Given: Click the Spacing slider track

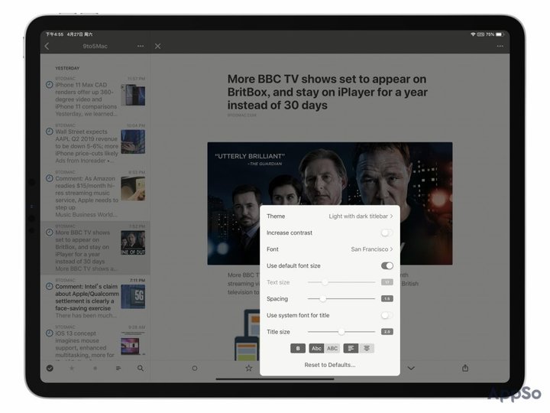Looking at the screenshot, I should tap(342, 298).
